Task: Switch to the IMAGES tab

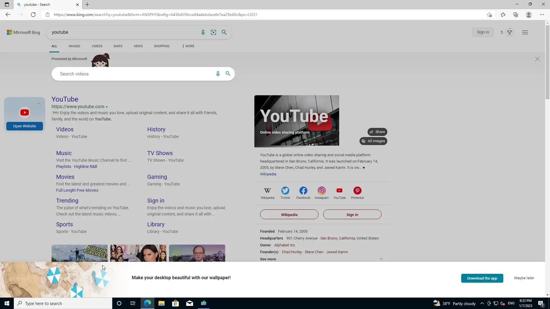Action: 74,46
